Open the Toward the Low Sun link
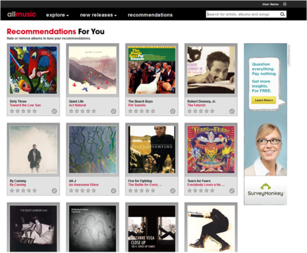307x253 pixels. pyautogui.click(x=25, y=105)
